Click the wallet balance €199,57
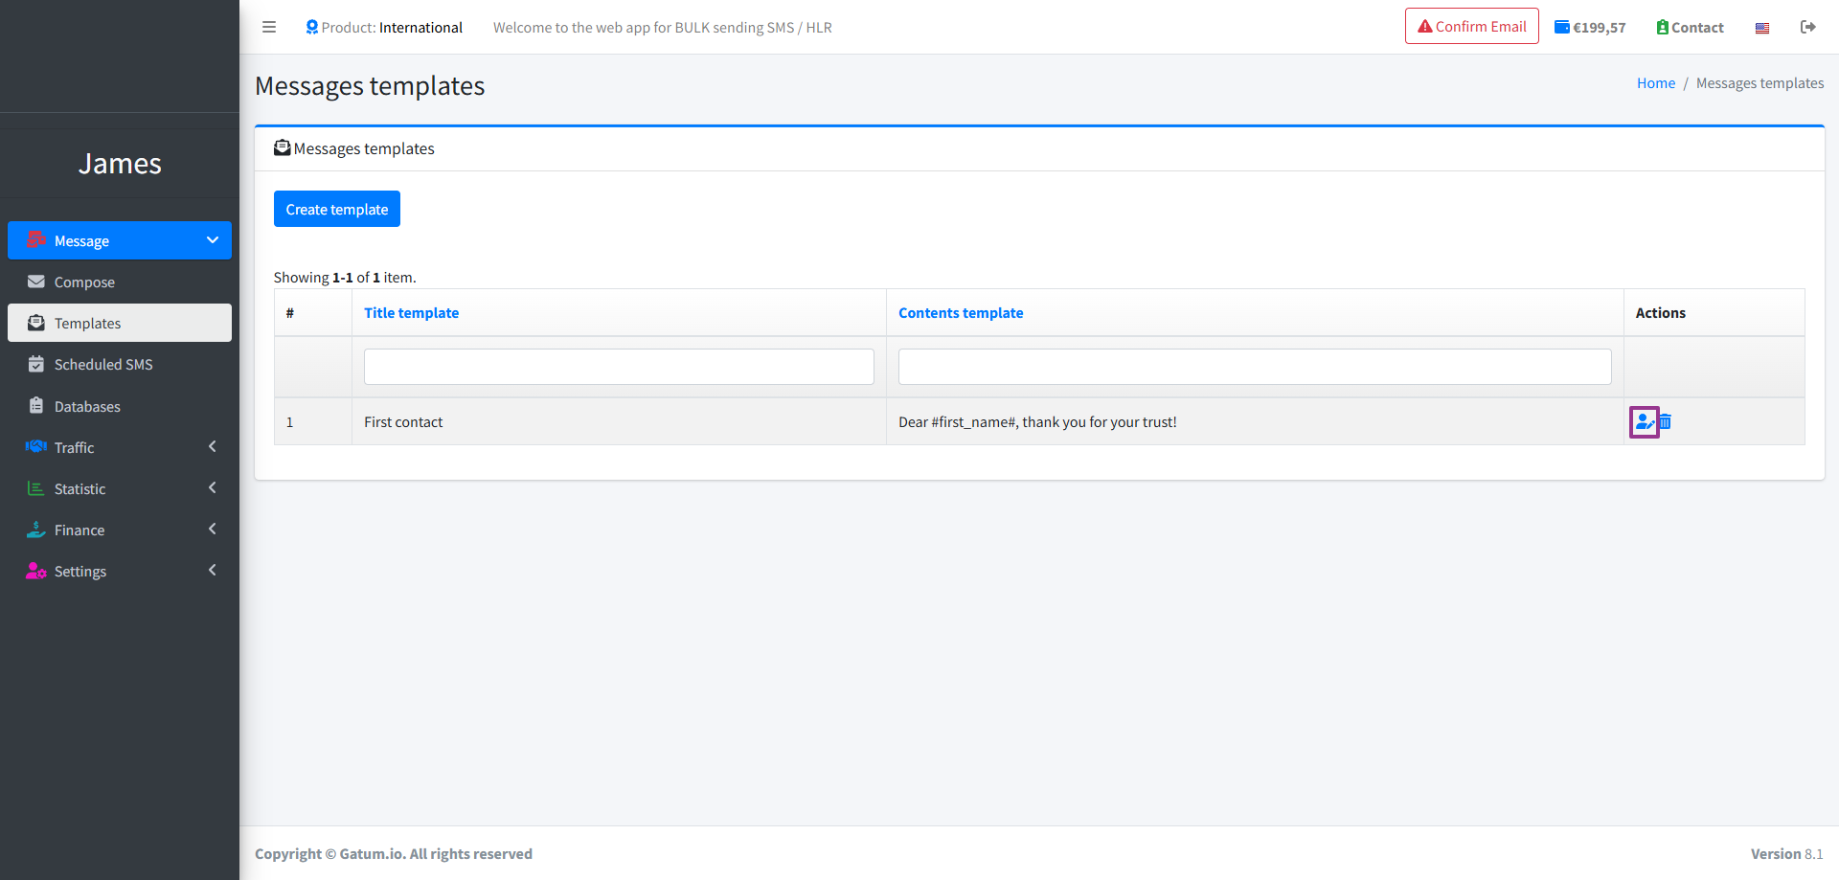Image resolution: width=1839 pixels, height=880 pixels. (x=1590, y=28)
